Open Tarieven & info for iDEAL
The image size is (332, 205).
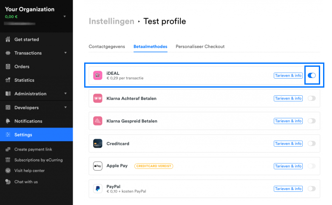[288, 76]
